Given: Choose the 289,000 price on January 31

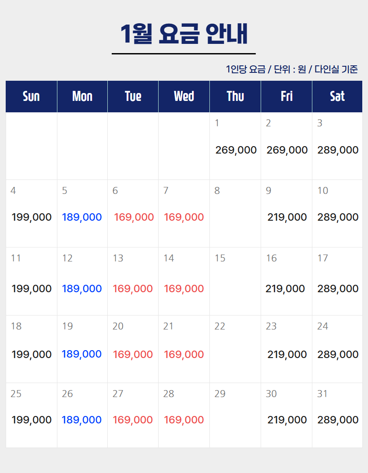Looking at the screenshot, I should click(x=338, y=420).
